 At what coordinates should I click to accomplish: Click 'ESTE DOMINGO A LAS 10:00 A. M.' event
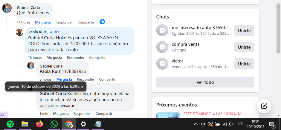pyautogui.click(x=213, y=114)
